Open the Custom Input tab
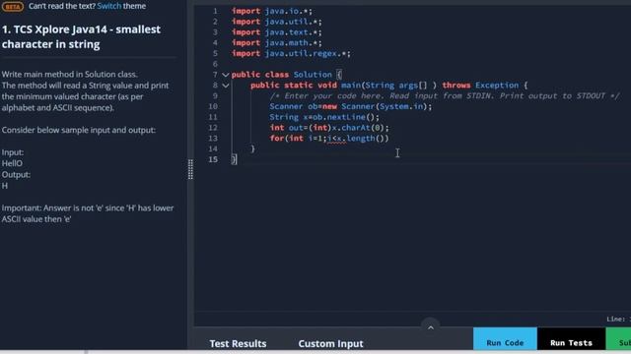631x354 pixels. (331, 343)
